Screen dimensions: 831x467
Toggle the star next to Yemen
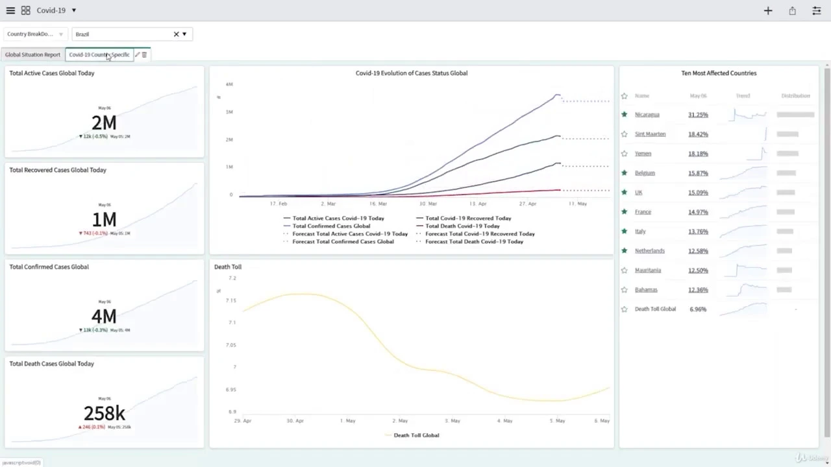coord(625,154)
